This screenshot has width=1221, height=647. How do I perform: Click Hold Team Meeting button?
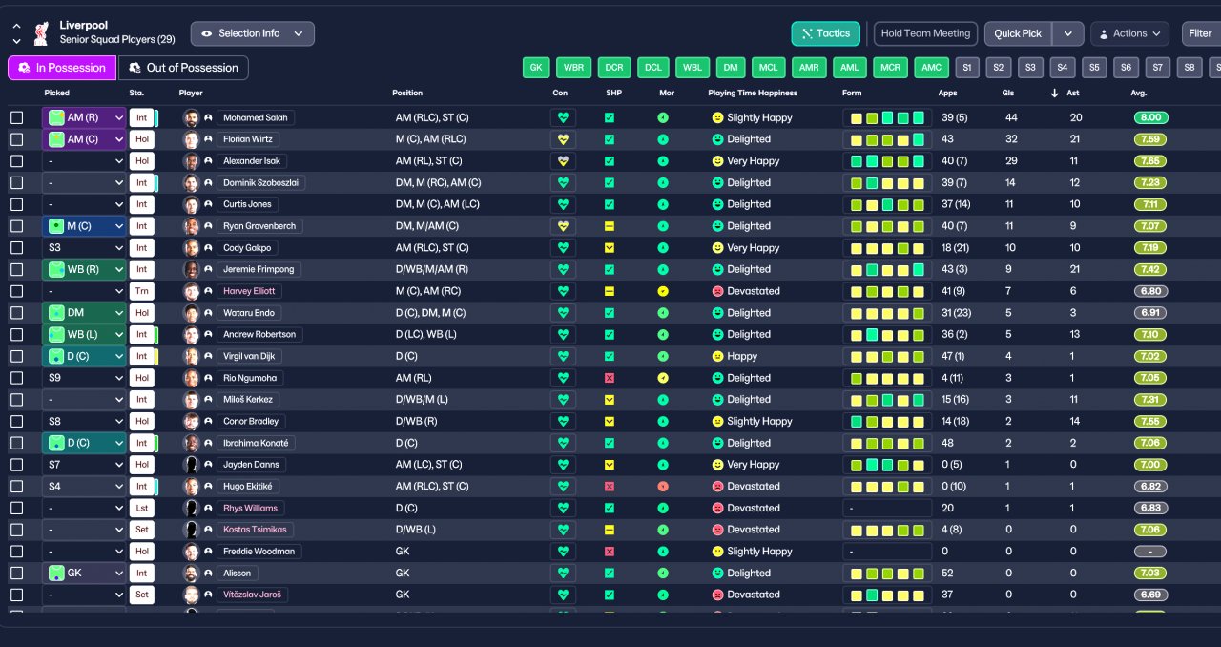(925, 33)
